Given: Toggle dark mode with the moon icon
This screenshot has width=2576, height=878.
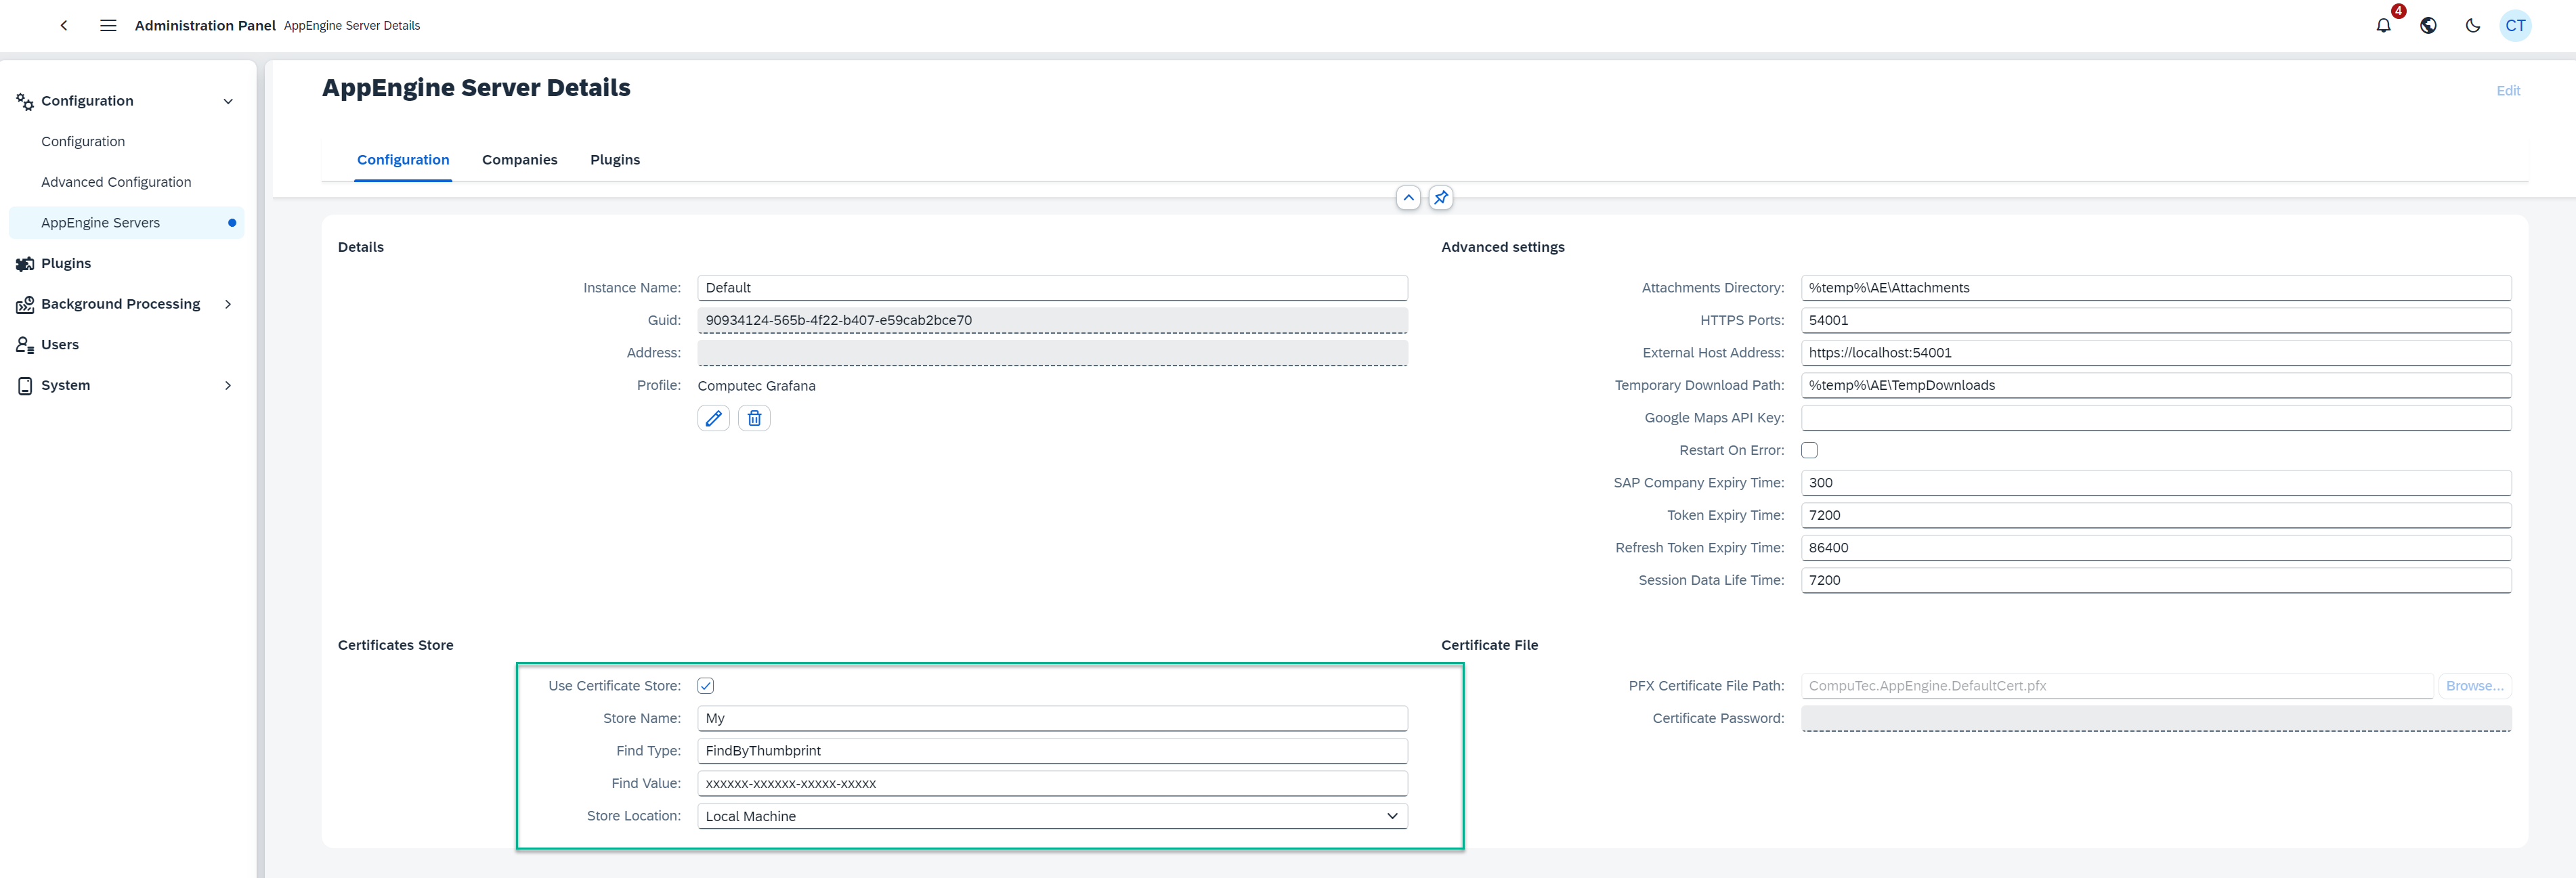Looking at the screenshot, I should (x=2472, y=26).
